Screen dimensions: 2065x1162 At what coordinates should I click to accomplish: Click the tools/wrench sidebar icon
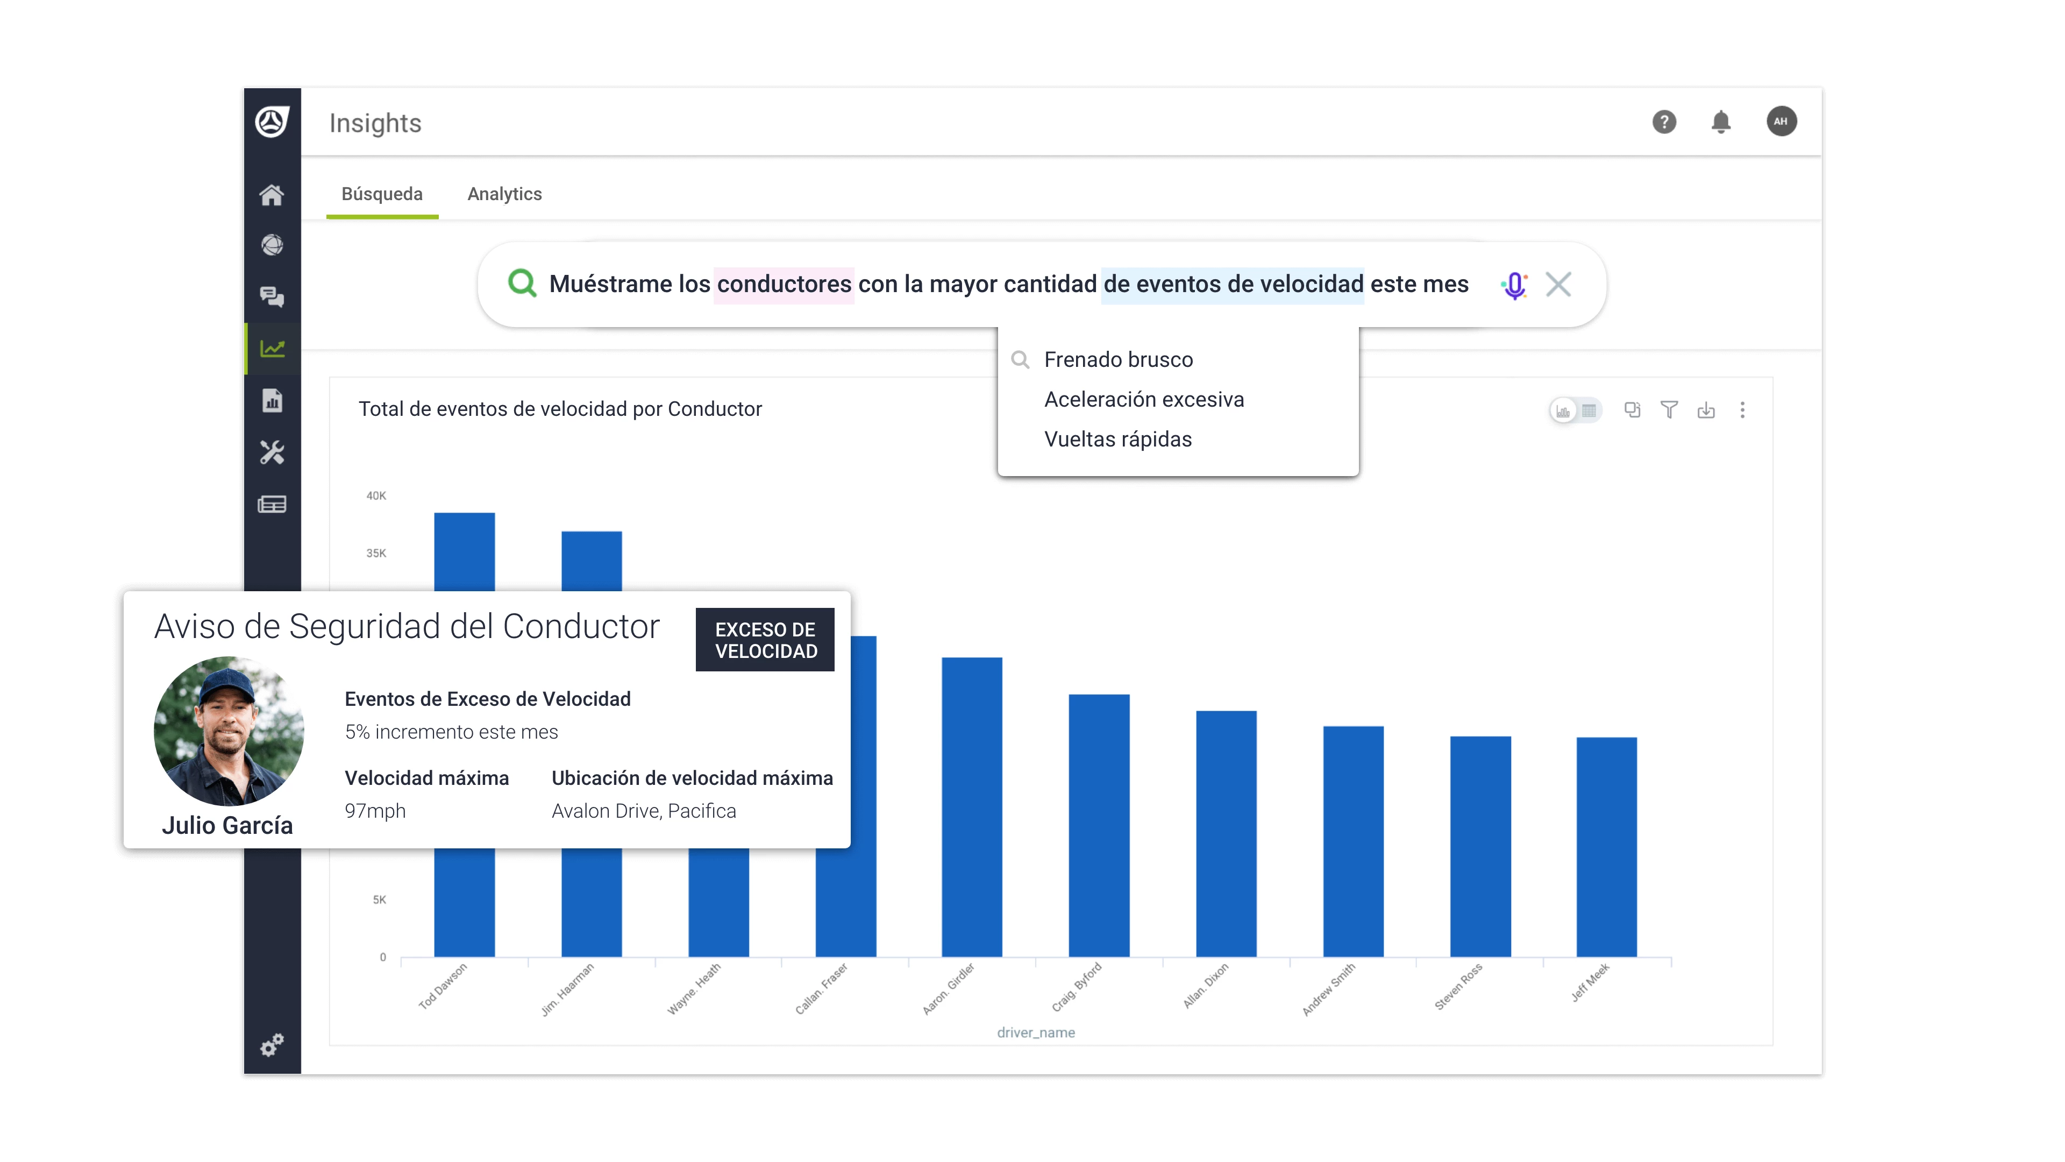click(x=271, y=451)
